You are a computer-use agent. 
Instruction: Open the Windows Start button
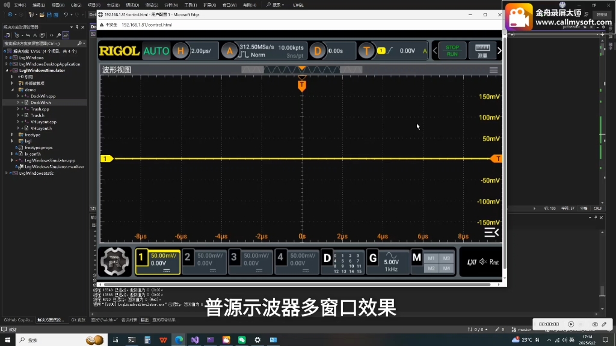tap(7, 340)
